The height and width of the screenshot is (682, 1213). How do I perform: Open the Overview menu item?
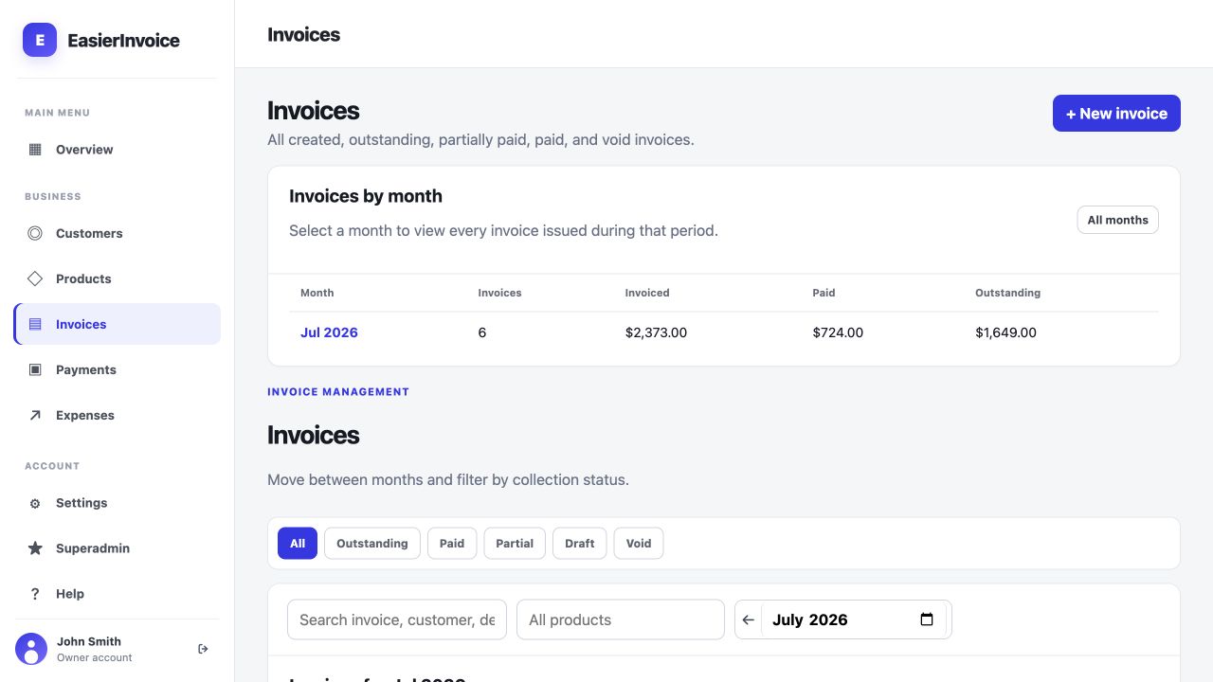(x=118, y=150)
